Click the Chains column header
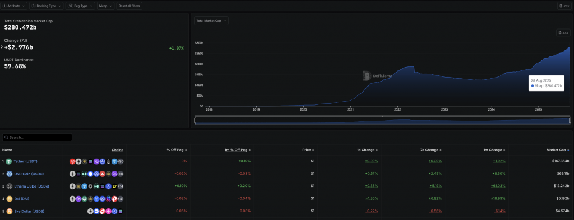The height and width of the screenshot is (220, 574). point(118,150)
